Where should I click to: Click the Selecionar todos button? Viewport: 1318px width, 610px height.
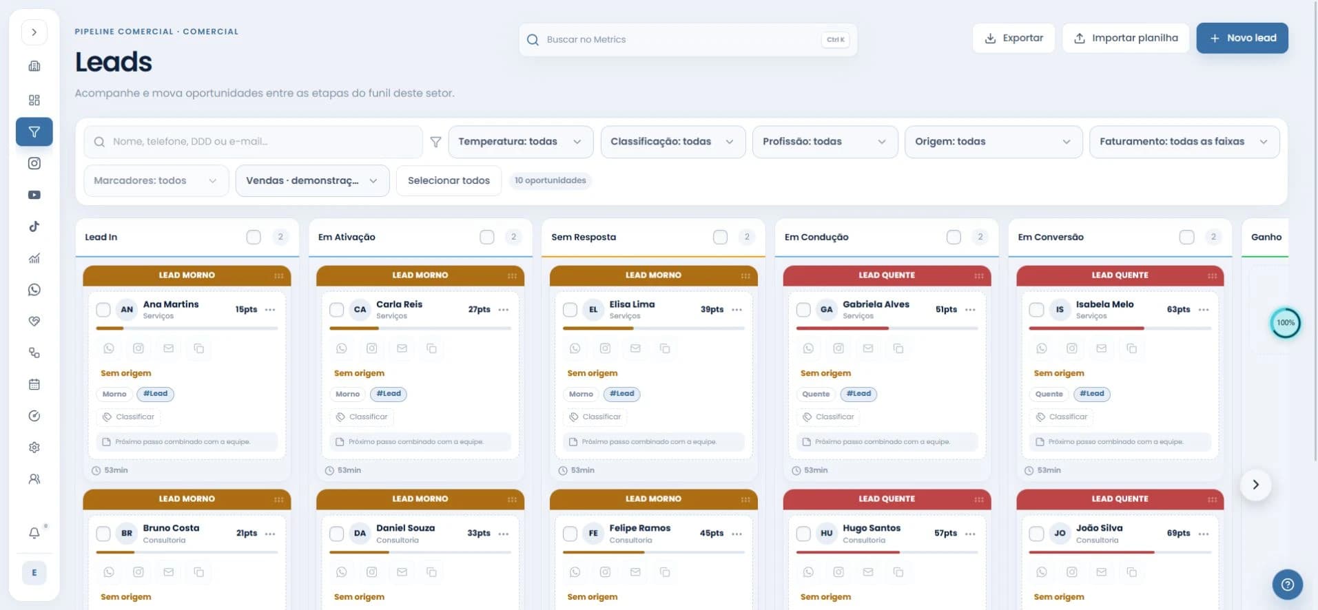click(449, 180)
